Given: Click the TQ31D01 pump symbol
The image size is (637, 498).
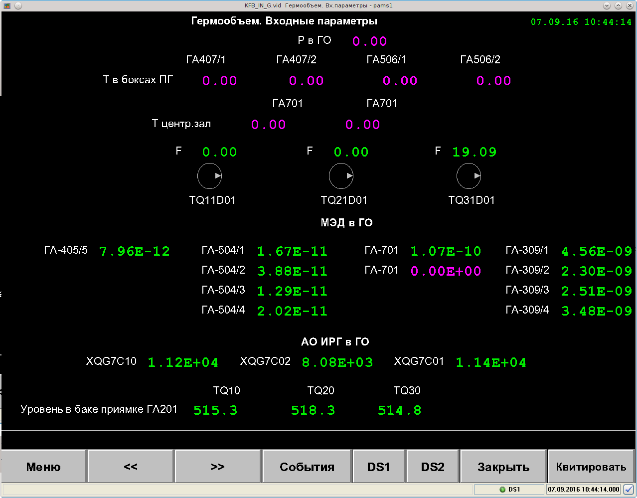Looking at the screenshot, I should point(469,175).
